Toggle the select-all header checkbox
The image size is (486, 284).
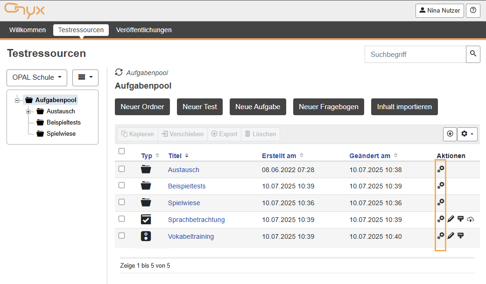point(122,151)
